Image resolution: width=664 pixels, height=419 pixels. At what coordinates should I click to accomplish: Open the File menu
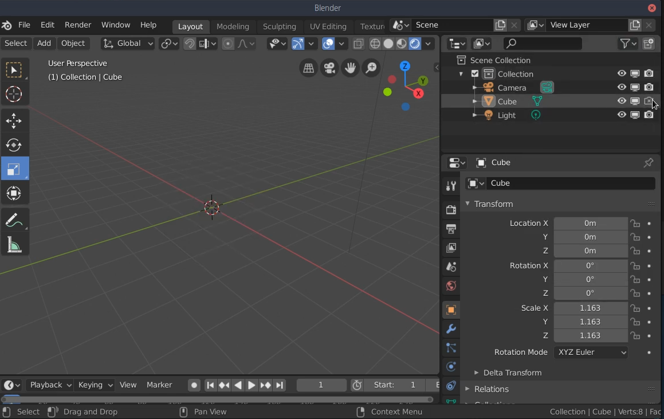tap(24, 25)
